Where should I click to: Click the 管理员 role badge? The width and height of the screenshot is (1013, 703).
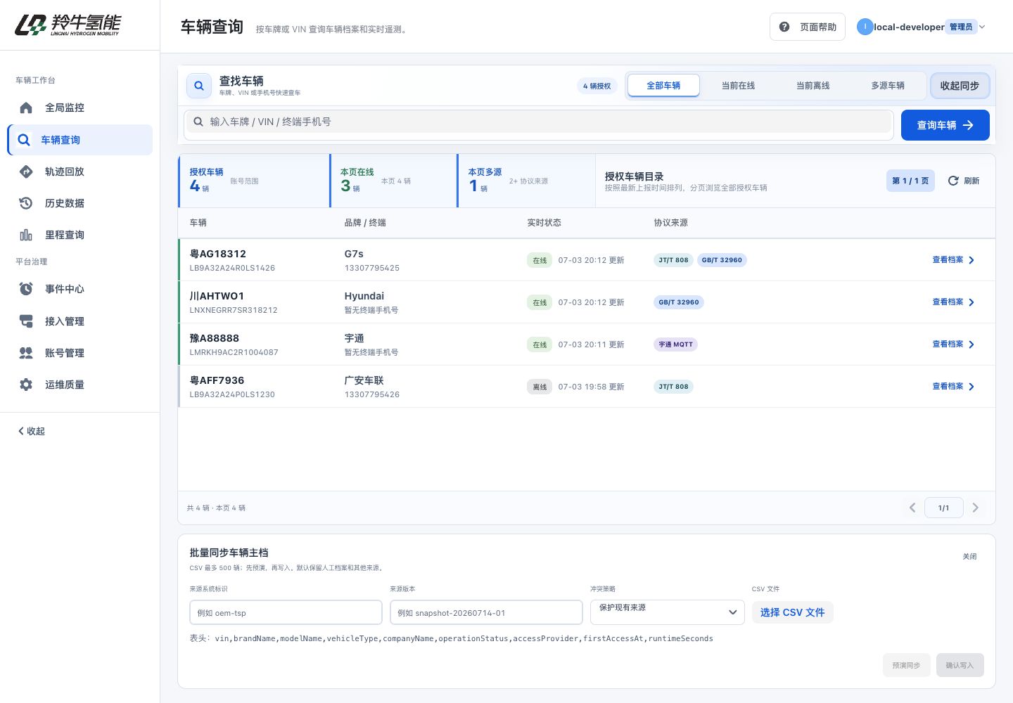[x=961, y=27]
